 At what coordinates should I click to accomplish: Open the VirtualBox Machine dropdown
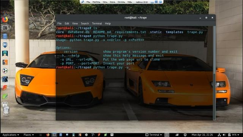(96, 2)
